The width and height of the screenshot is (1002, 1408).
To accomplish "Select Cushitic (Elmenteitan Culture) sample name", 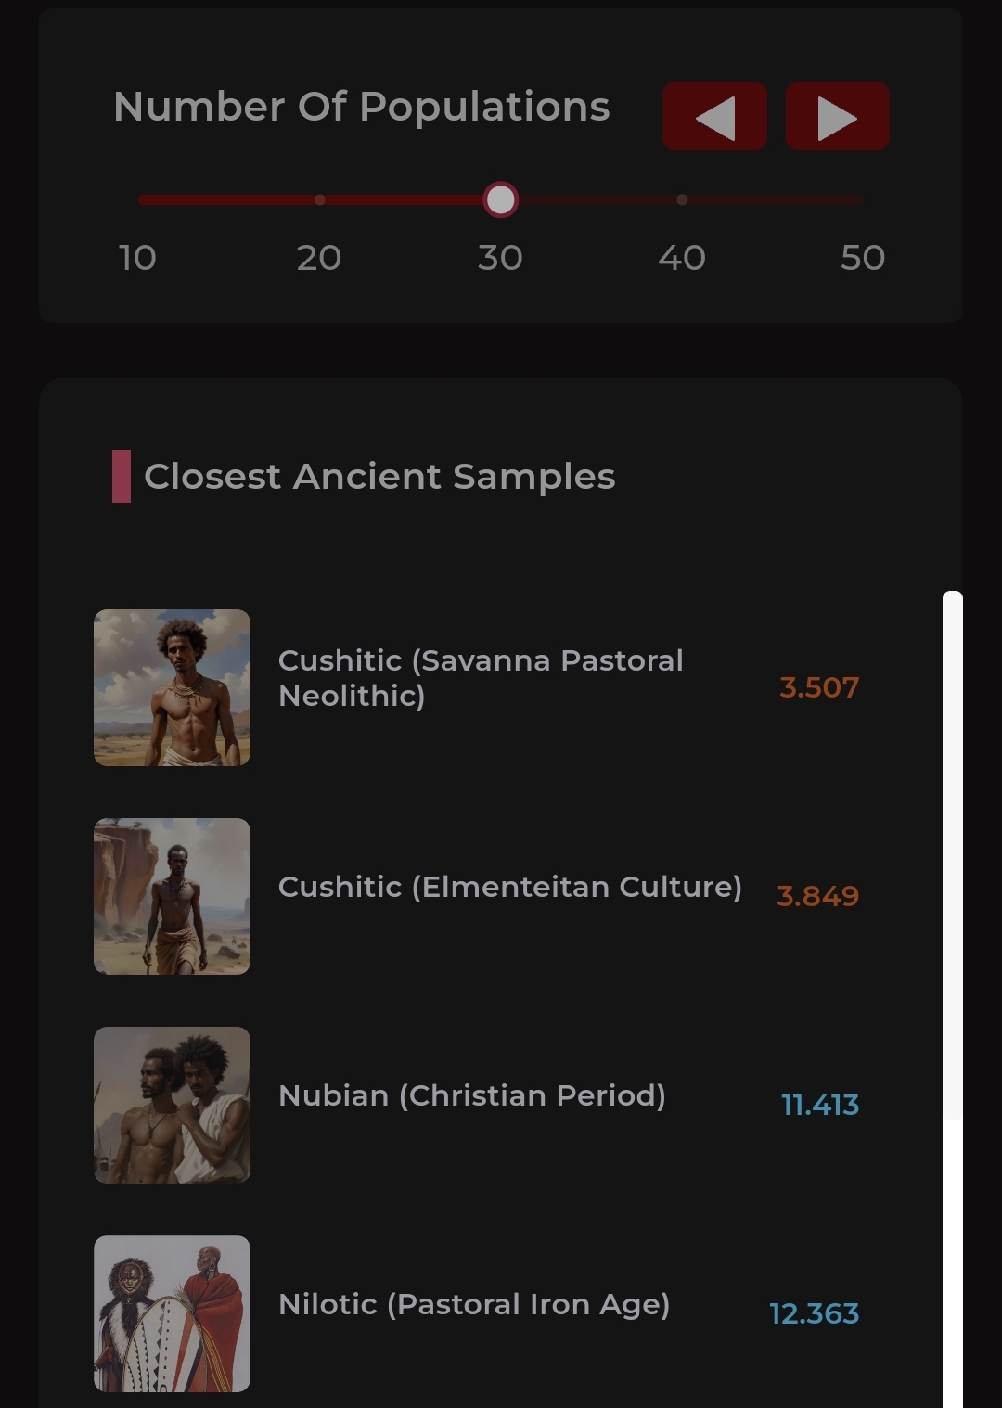I will point(510,888).
